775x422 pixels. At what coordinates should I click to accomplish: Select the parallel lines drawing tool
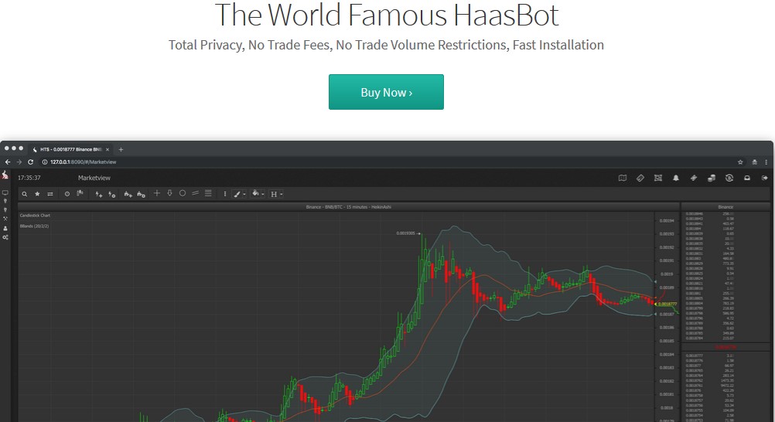pyautogui.click(x=195, y=193)
